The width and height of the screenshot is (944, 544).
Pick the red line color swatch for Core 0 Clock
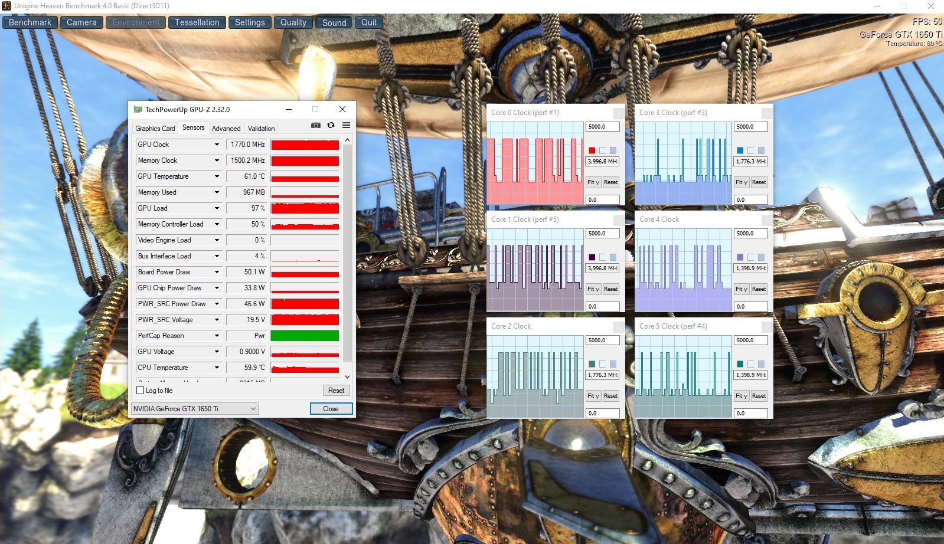coord(592,150)
